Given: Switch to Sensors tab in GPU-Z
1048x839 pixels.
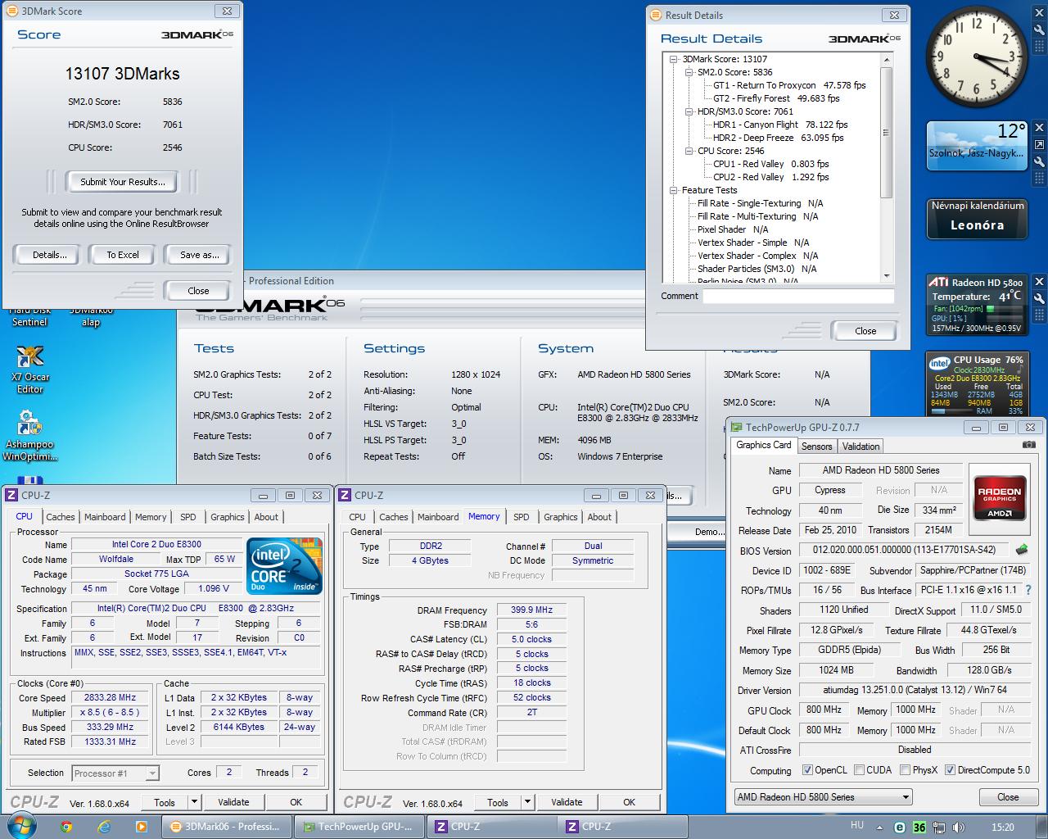Looking at the screenshot, I should point(816,446).
